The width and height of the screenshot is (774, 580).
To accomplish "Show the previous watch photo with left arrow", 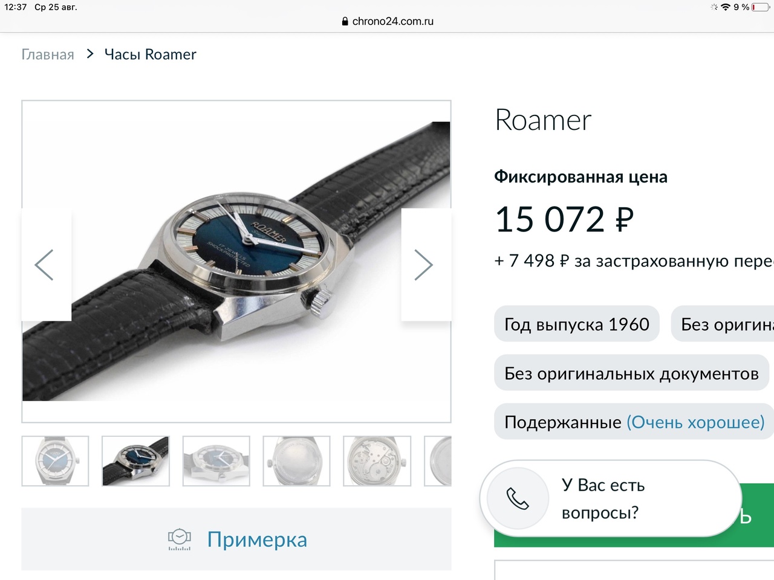I will [45, 265].
